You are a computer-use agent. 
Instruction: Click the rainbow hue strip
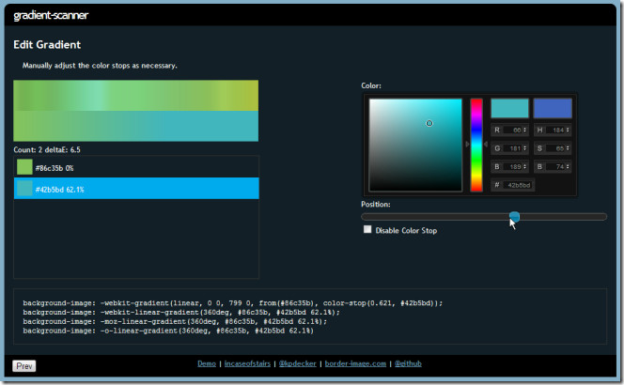pos(476,145)
